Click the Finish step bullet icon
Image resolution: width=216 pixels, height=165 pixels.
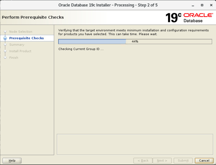click(5, 58)
